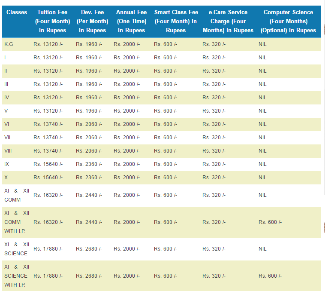
Task: Click the e-Care Service Charge column header
Action: click(228, 21)
